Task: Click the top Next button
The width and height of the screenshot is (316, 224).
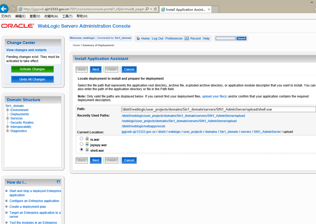Action: [x=96, y=69]
